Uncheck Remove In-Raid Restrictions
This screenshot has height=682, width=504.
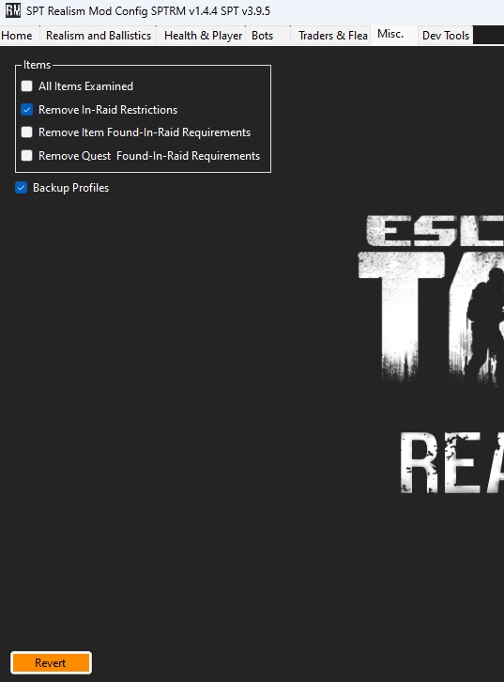pyautogui.click(x=27, y=110)
